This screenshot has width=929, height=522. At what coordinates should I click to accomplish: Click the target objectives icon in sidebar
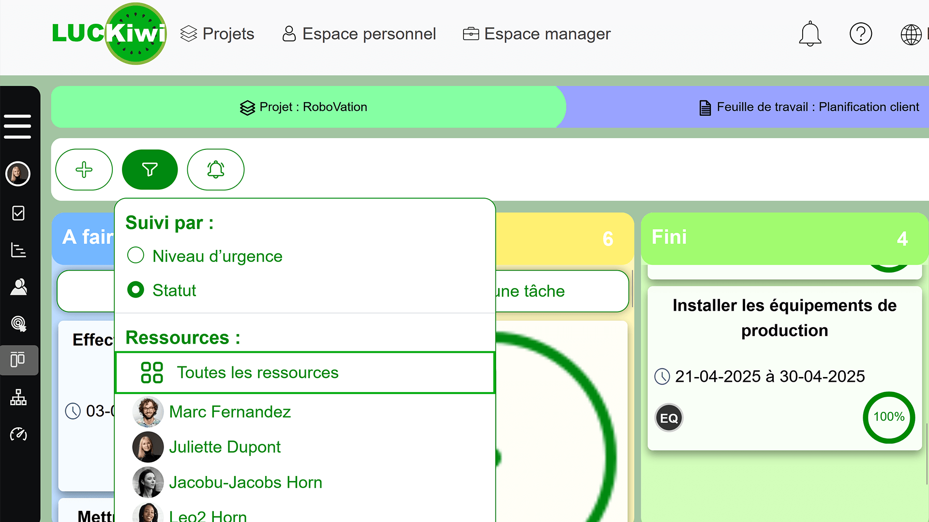point(18,324)
